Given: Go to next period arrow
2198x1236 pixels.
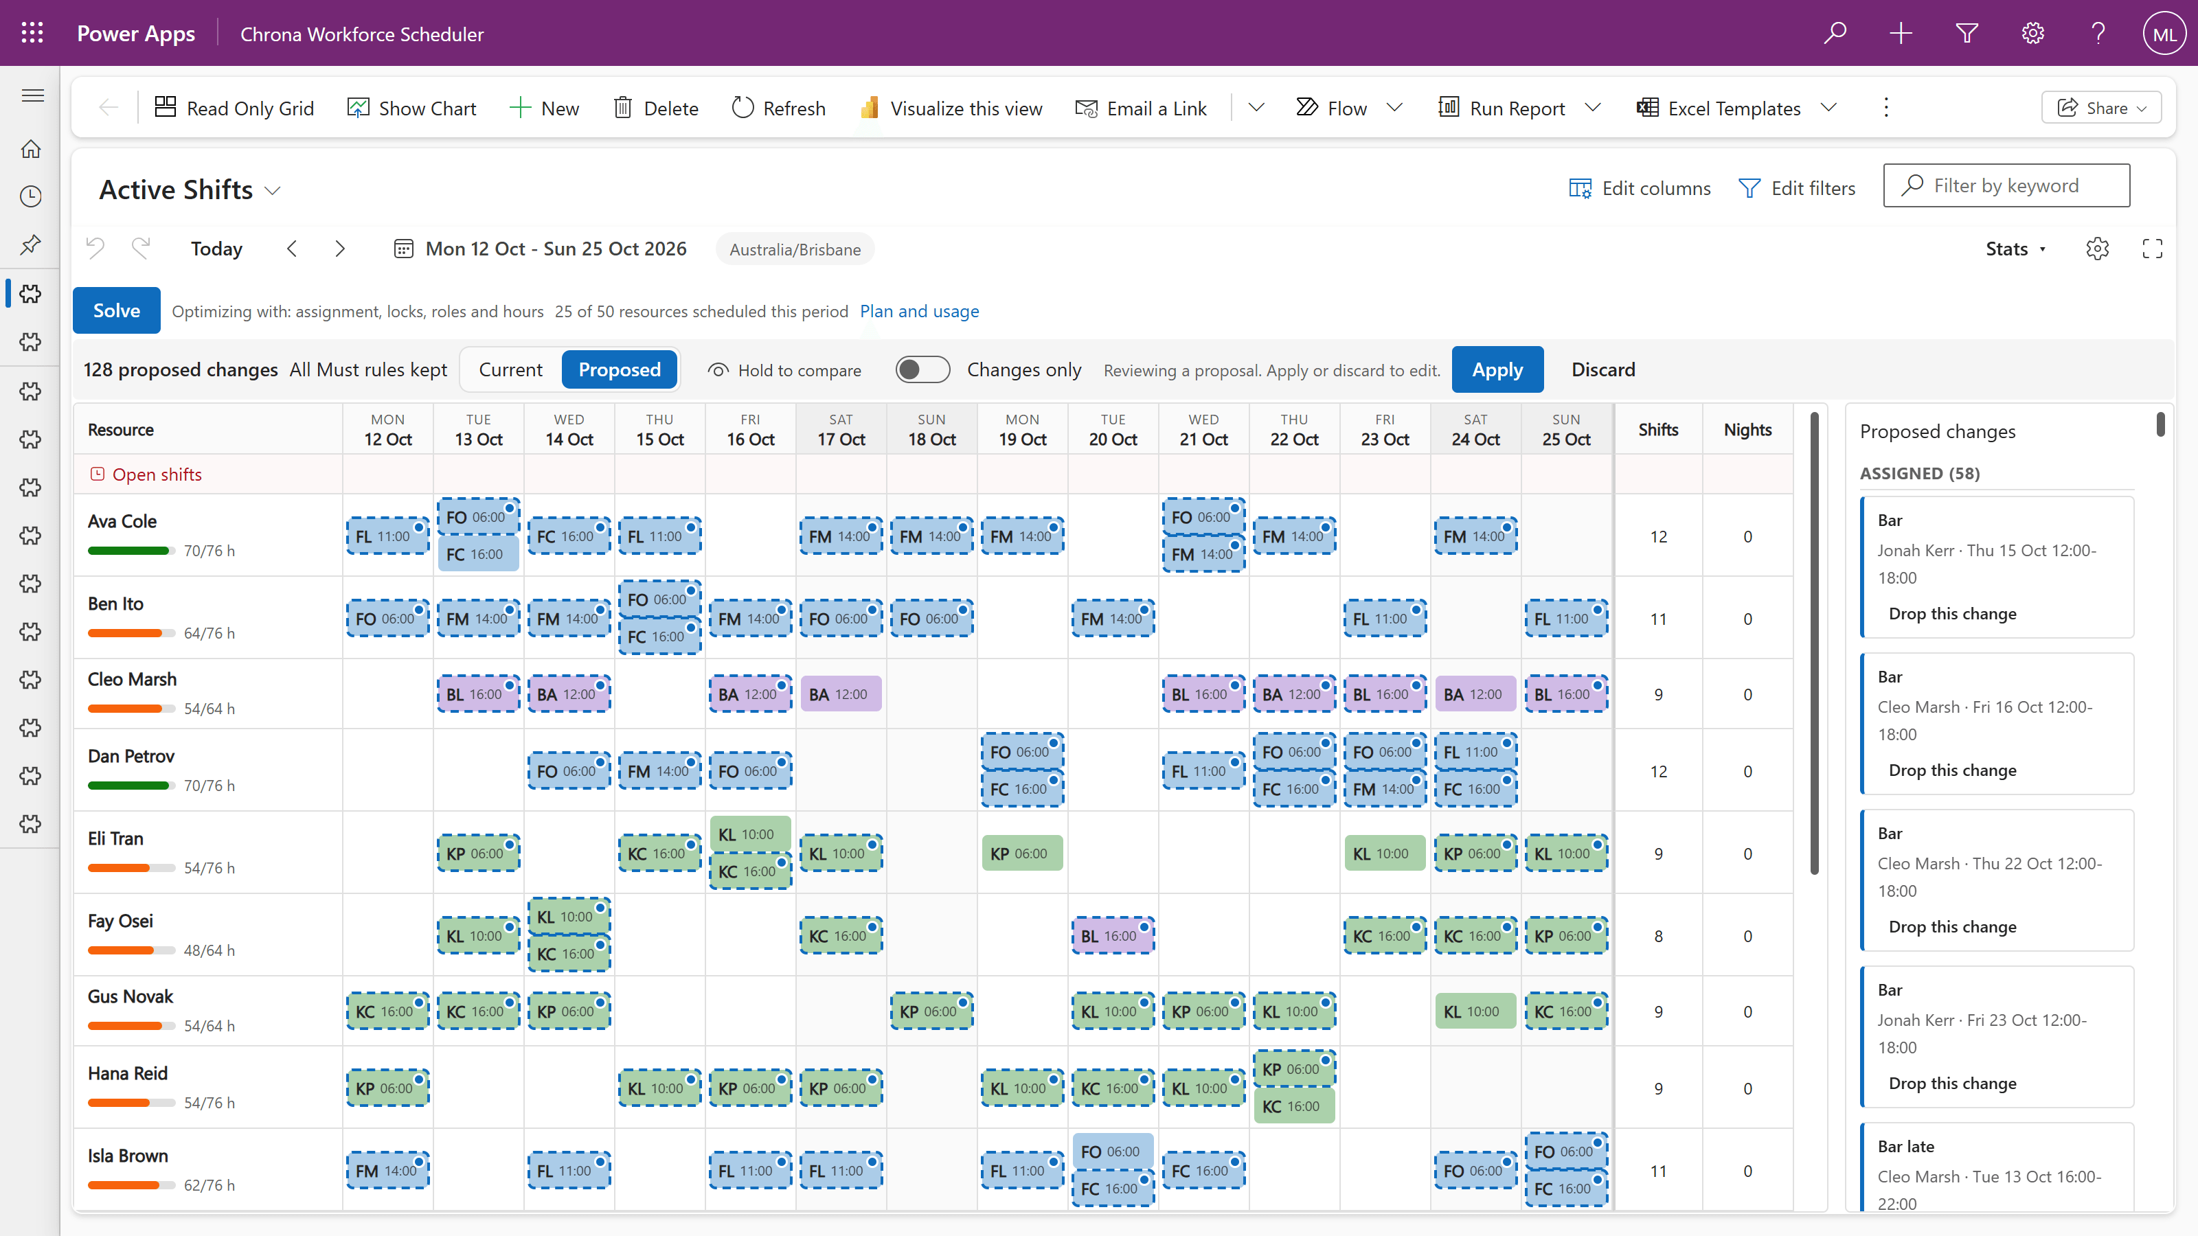Looking at the screenshot, I should (x=339, y=248).
